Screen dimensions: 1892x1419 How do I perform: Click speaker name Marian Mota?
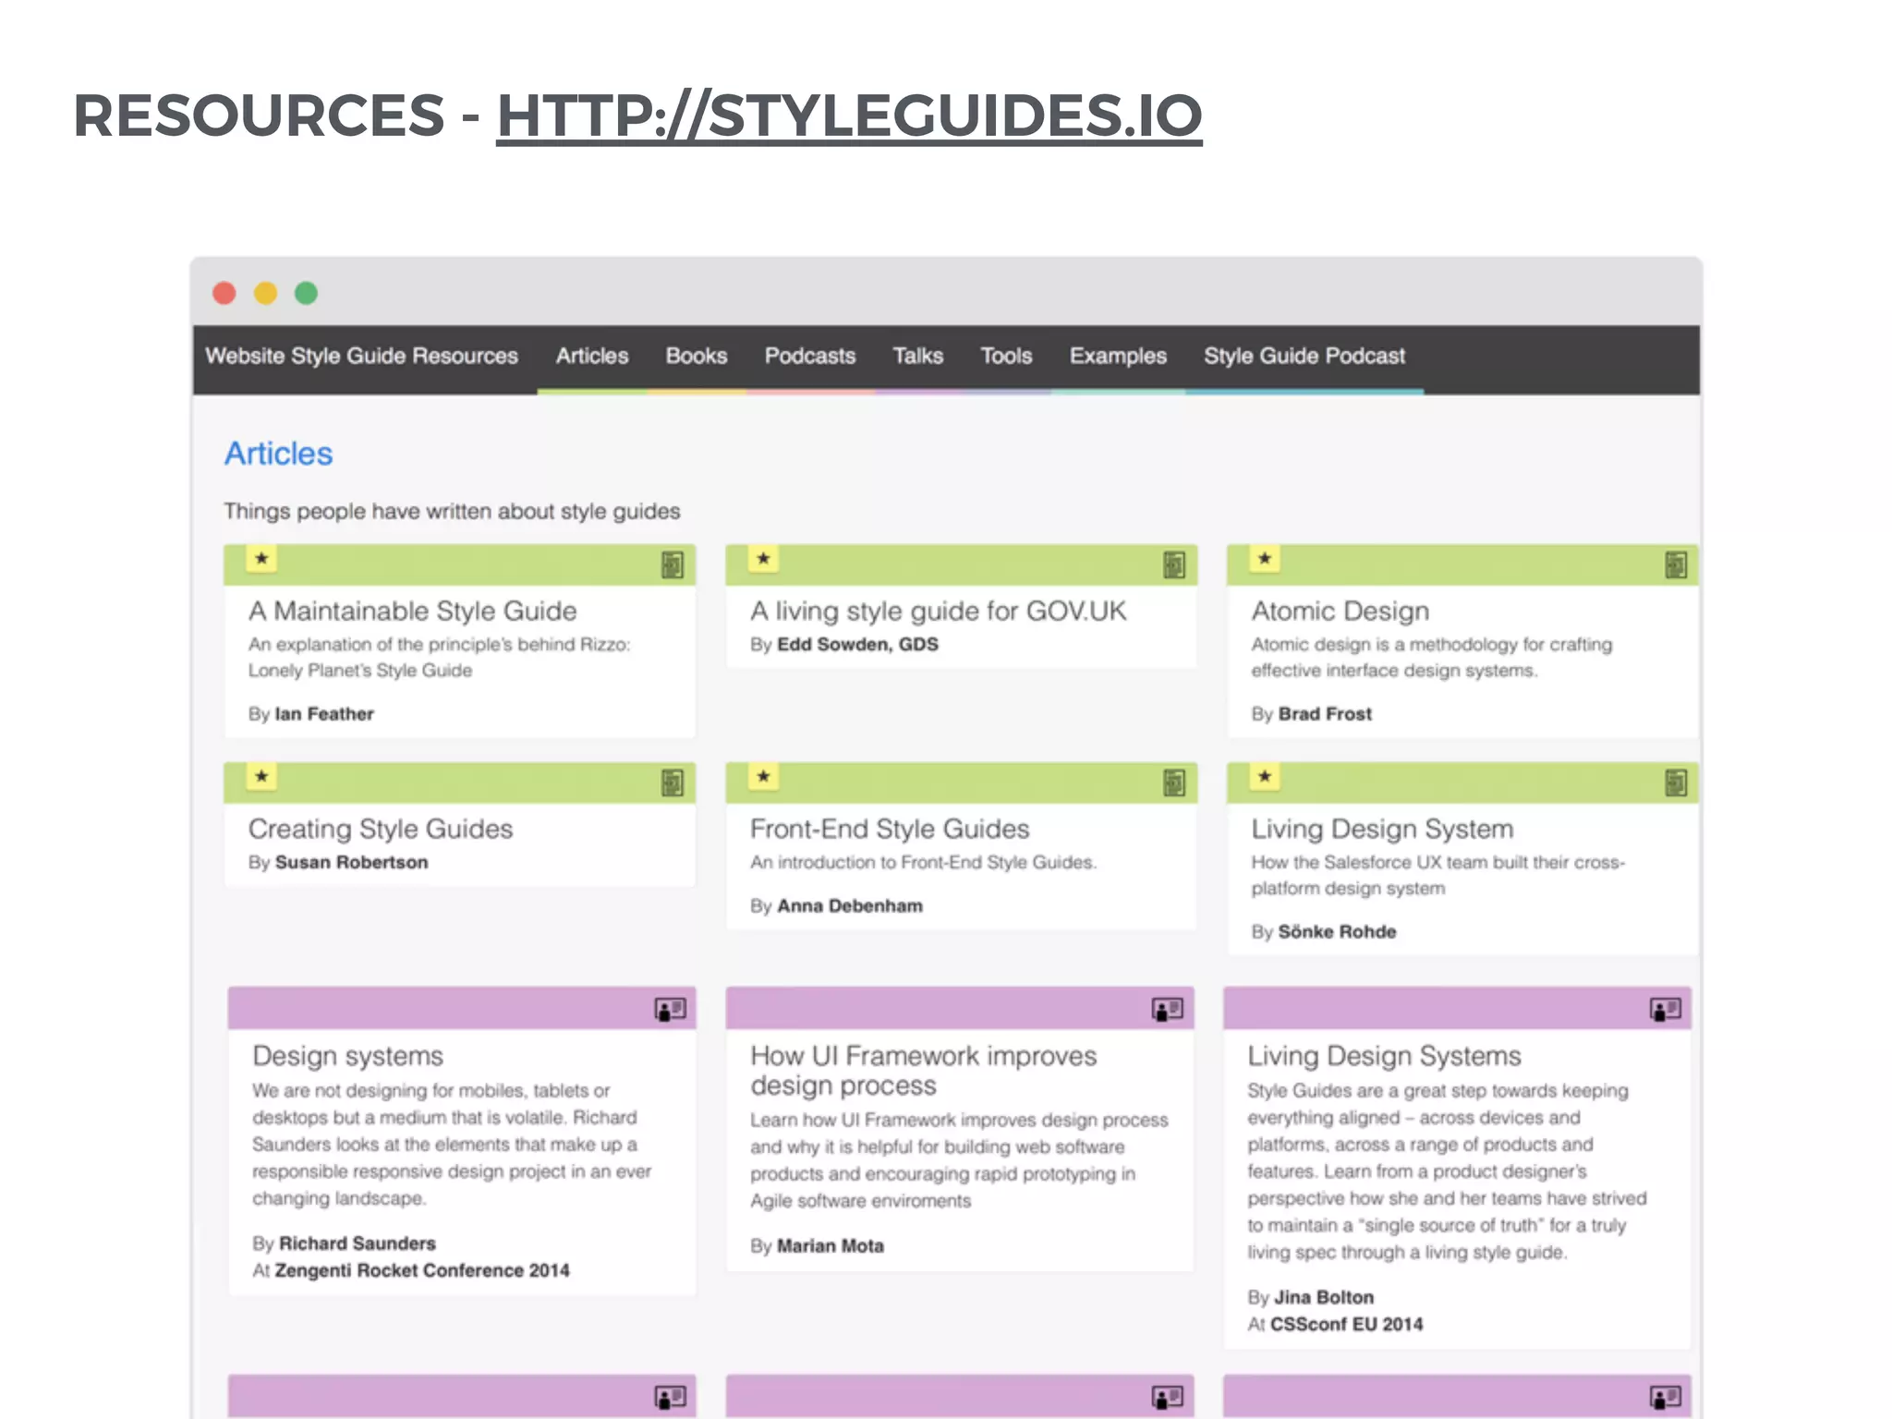point(830,1246)
